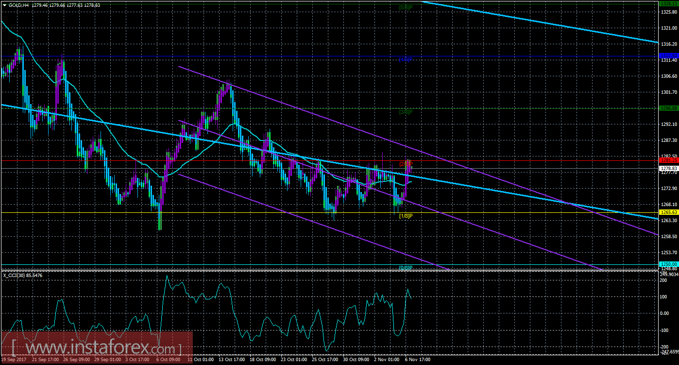Click the 1263.30 price axis label

pyautogui.click(x=669, y=221)
